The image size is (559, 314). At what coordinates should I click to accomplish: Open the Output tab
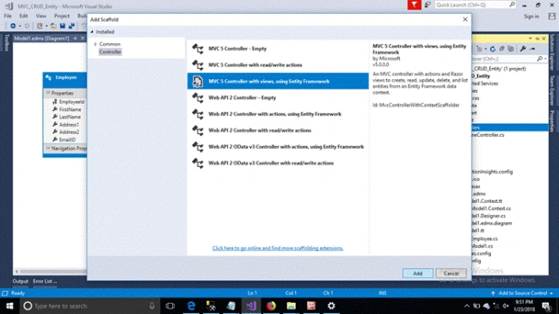tap(21, 281)
